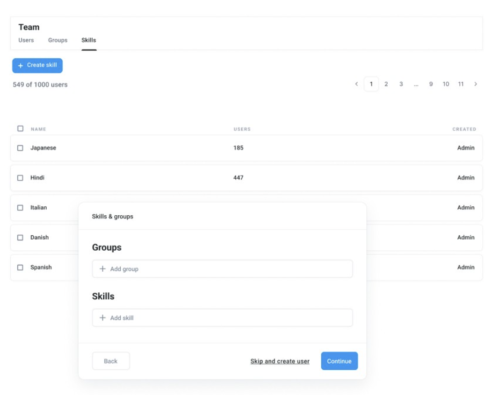
Task: Click the plus icon in Add skill field
Action: click(x=103, y=317)
